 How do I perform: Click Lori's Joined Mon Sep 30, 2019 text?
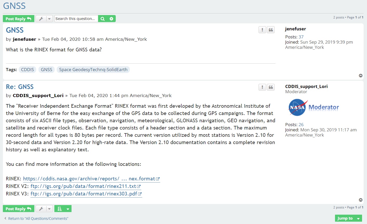pyautogui.click(x=321, y=132)
